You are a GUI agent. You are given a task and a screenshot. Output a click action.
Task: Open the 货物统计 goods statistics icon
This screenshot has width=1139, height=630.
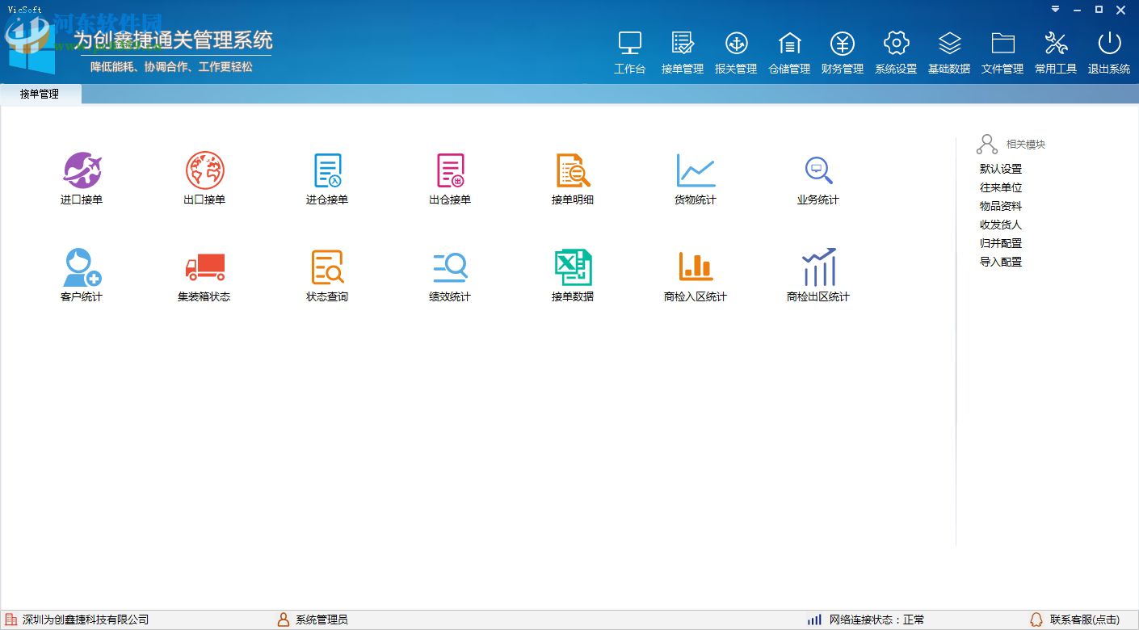coord(696,170)
